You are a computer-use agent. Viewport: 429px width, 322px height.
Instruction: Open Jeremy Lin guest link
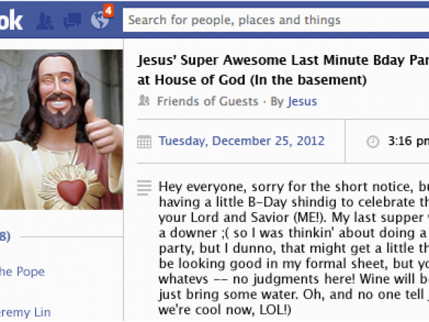(25, 313)
